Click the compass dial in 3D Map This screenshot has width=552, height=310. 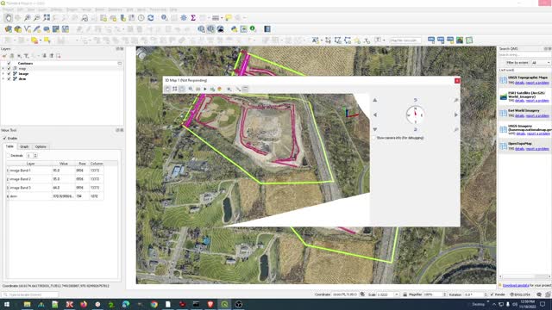point(415,115)
